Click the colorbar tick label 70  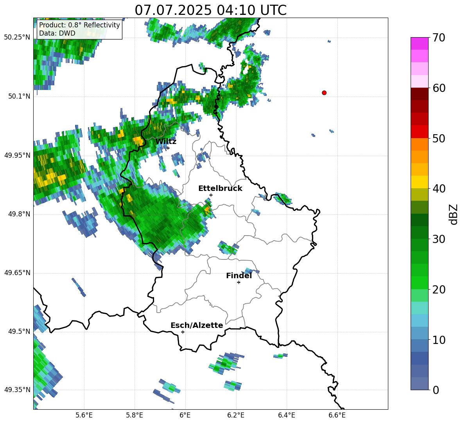tap(439, 38)
